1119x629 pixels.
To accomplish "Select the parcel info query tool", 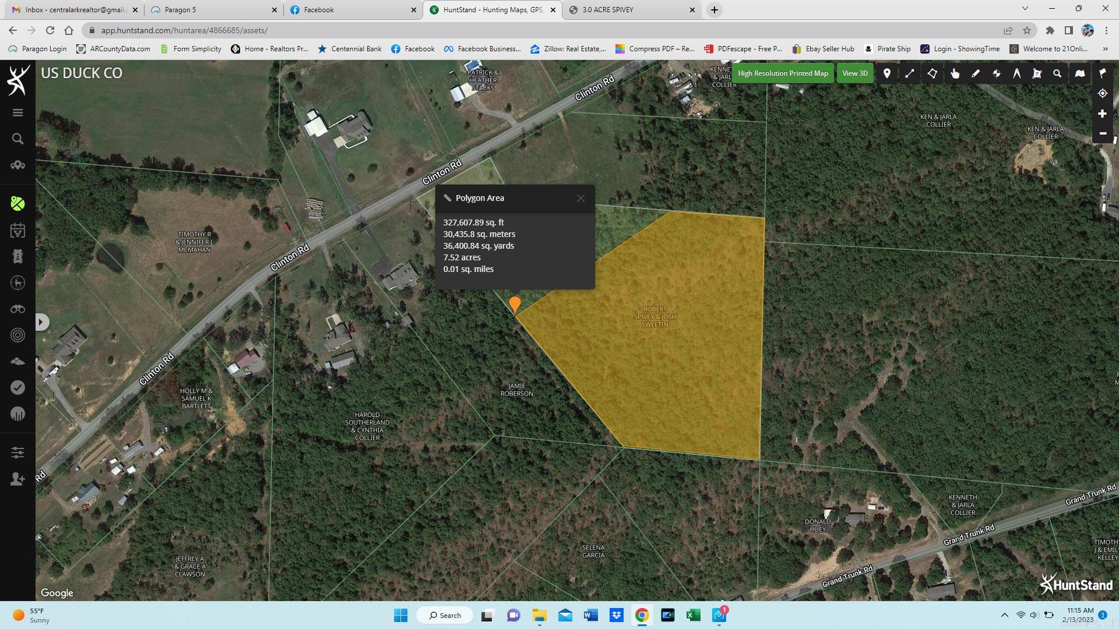I will (1037, 73).
